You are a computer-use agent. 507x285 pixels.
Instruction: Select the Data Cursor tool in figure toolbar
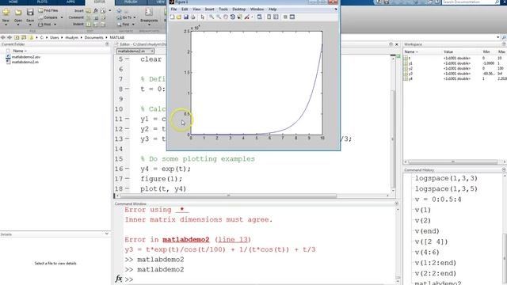(x=239, y=17)
